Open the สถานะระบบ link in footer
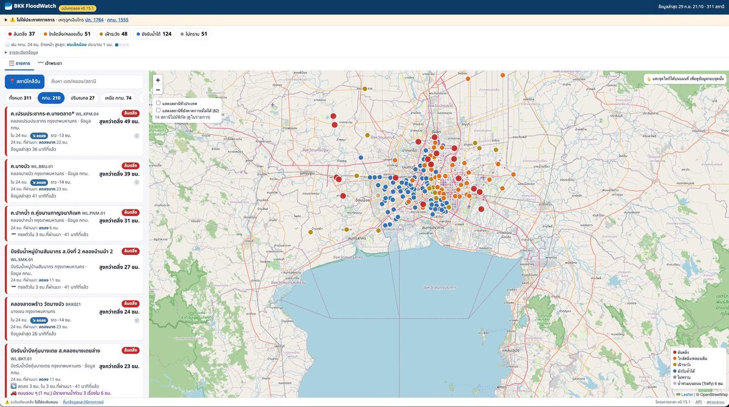The width and height of the screenshot is (729, 407). coord(714,402)
